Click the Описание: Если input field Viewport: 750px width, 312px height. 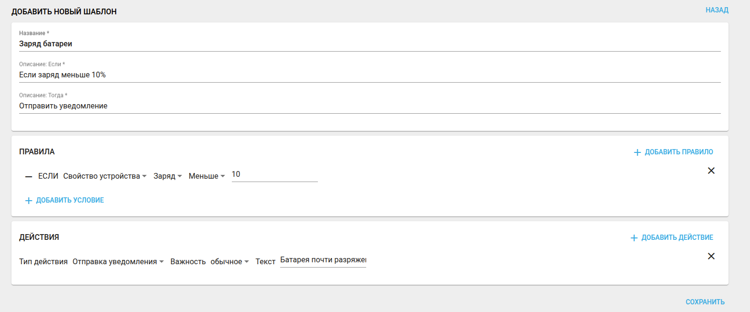[x=370, y=75]
